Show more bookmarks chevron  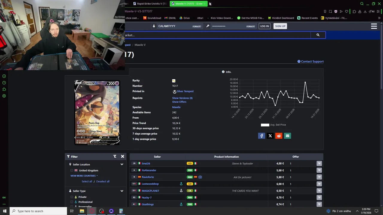[379, 18]
